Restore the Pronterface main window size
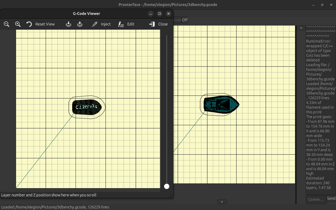336x210 pixels. click(x=322, y=5)
